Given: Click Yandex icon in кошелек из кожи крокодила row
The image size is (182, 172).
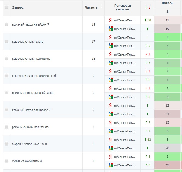Looking at the screenshot, I should (110, 54).
